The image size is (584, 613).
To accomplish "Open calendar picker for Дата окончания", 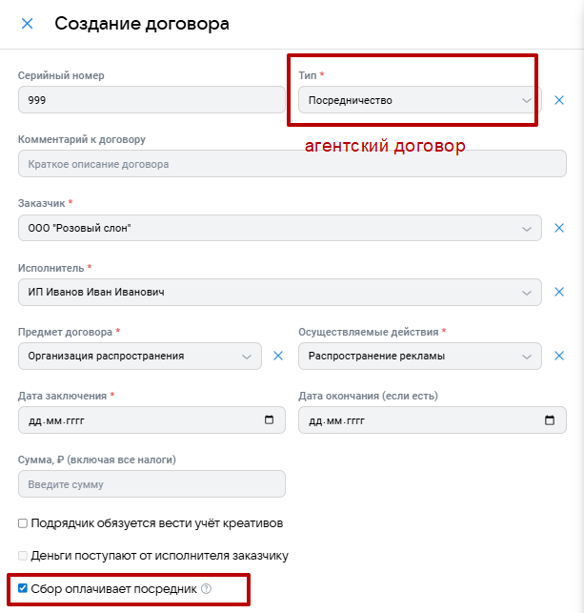I will (x=550, y=419).
